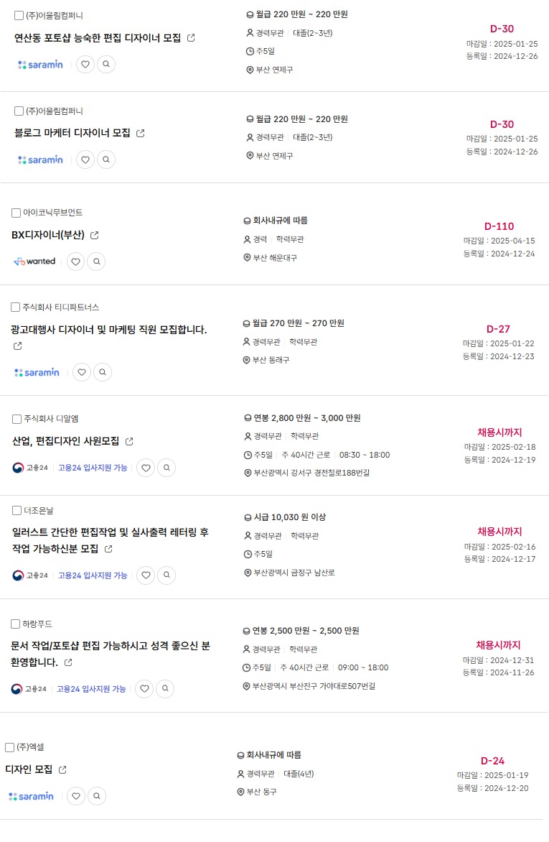Screen dimensions: 549x842
Task: Click 고용24 입사지원 가능 for 하랑푸드
Action: coord(91,689)
